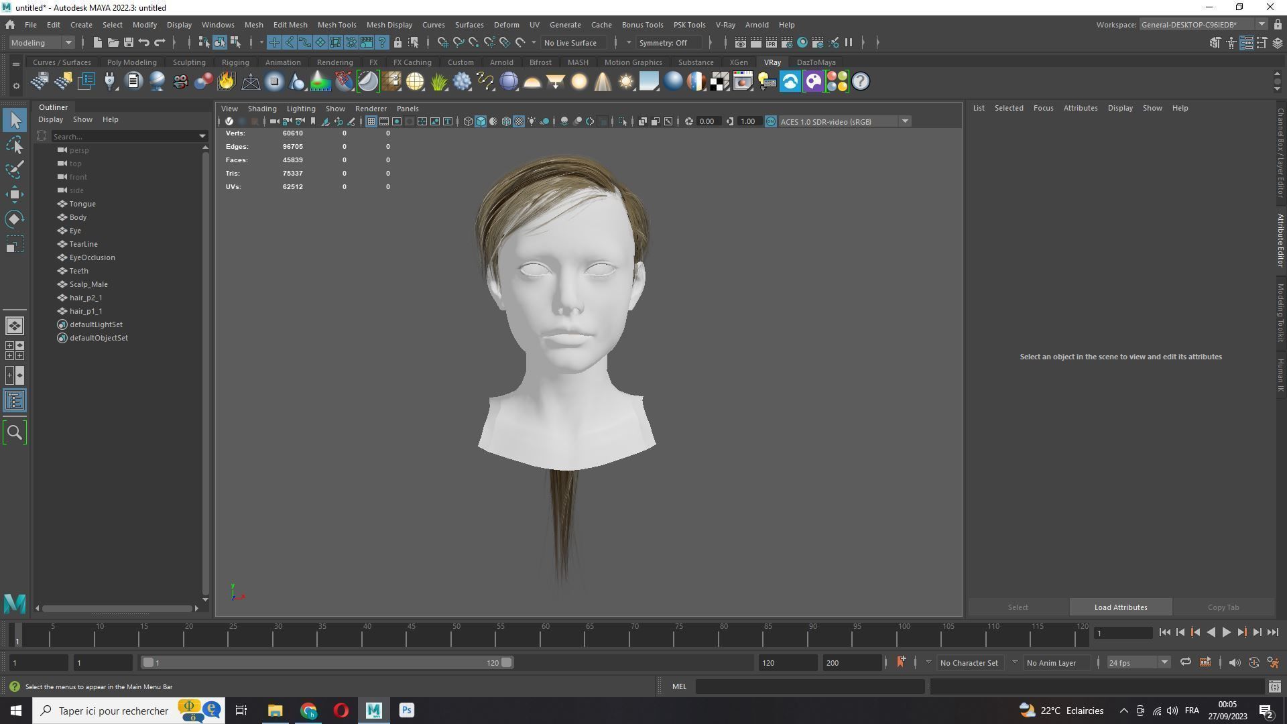Toggle playback loop mode icon
The height and width of the screenshot is (724, 1287).
tap(1185, 662)
